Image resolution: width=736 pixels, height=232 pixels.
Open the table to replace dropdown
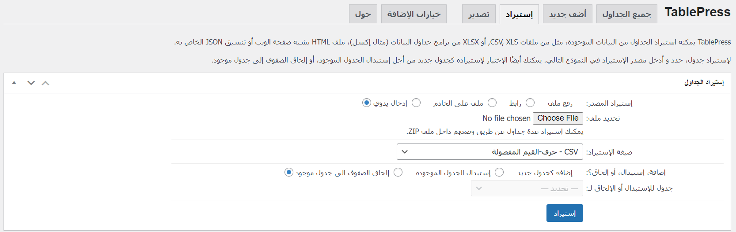[x=527, y=188]
